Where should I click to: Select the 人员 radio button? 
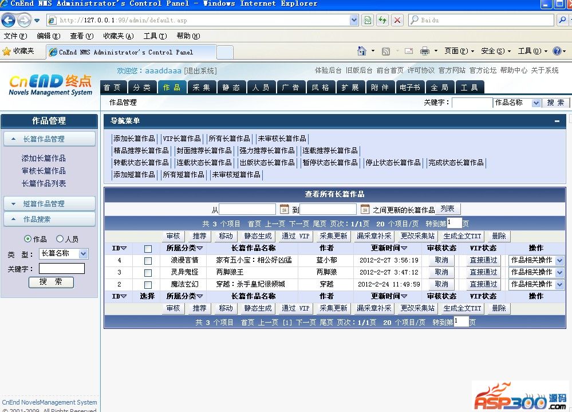[60, 238]
